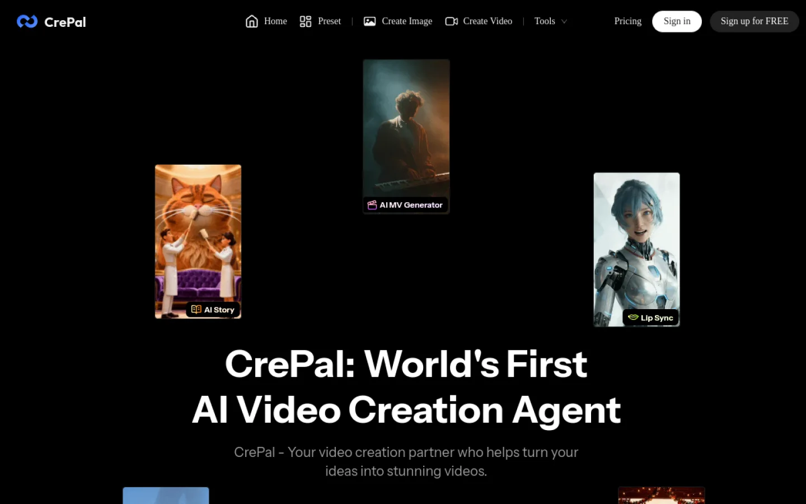Viewport: 806px width, 504px height.
Task: Open the Pricing page link
Action: click(x=627, y=21)
